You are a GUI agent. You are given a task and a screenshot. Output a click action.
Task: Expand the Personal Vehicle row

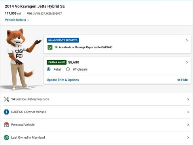click(96, 125)
